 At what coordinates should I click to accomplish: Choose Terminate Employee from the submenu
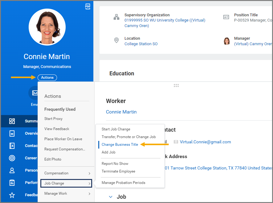pyautogui.click(x=118, y=171)
